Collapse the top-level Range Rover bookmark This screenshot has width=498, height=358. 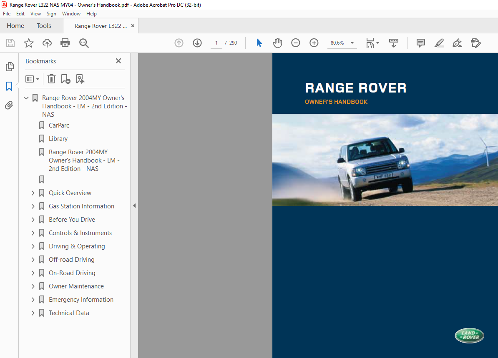pyautogui.click(x=26, y=98)
